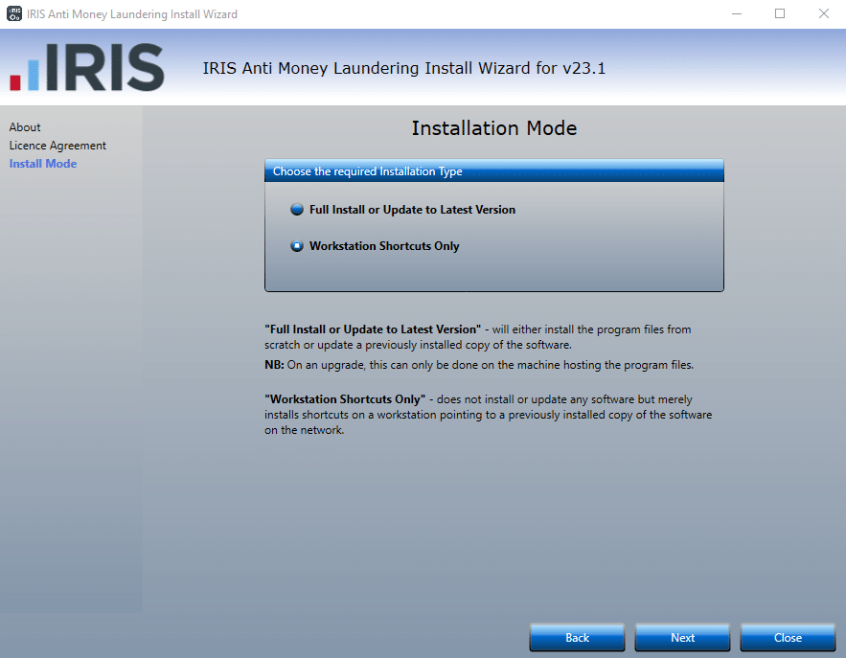Click the Back button
The height and width of the screenshot is (658, 846).
point(577,638)
